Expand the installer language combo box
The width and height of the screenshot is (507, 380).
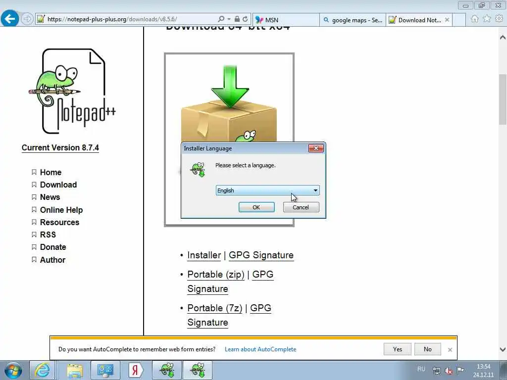pyautogui.click(x=267, y=190)
